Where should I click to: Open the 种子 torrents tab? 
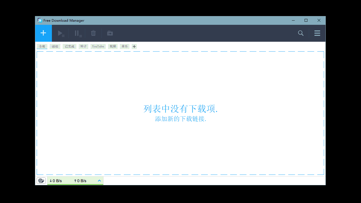click(x=83, y=46)
